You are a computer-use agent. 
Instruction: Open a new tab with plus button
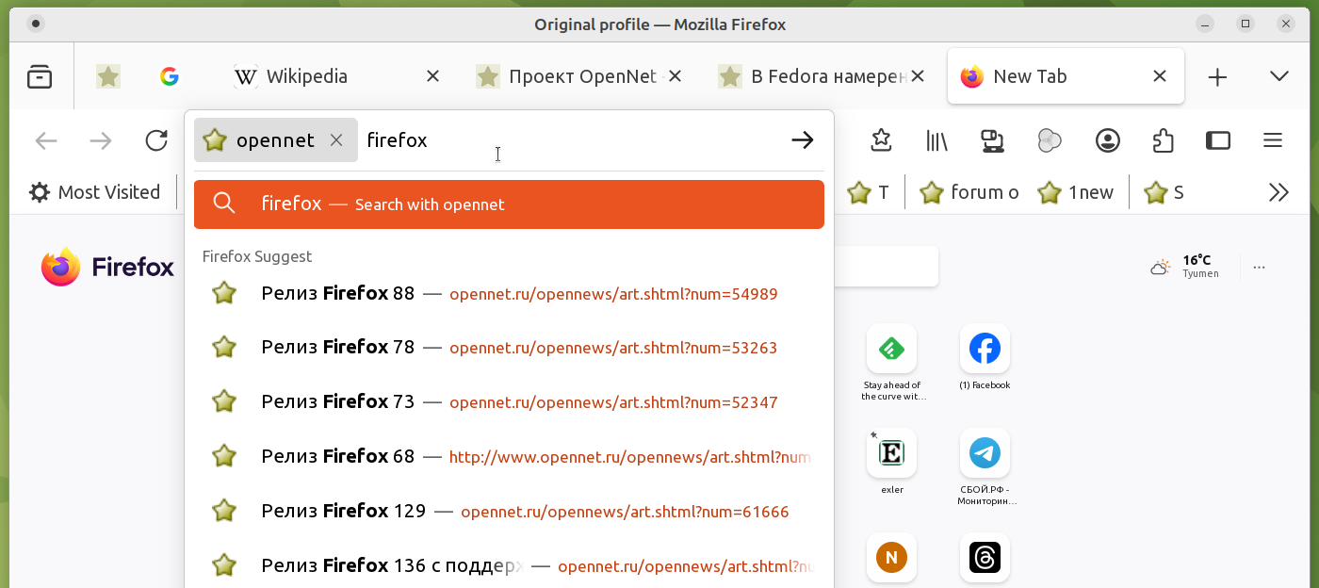(1217, 77)
